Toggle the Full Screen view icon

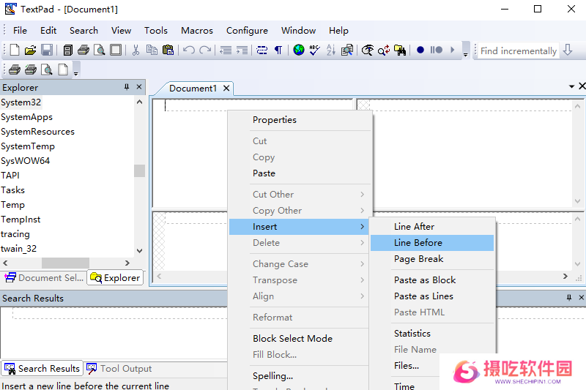click(x=116, y=50)
